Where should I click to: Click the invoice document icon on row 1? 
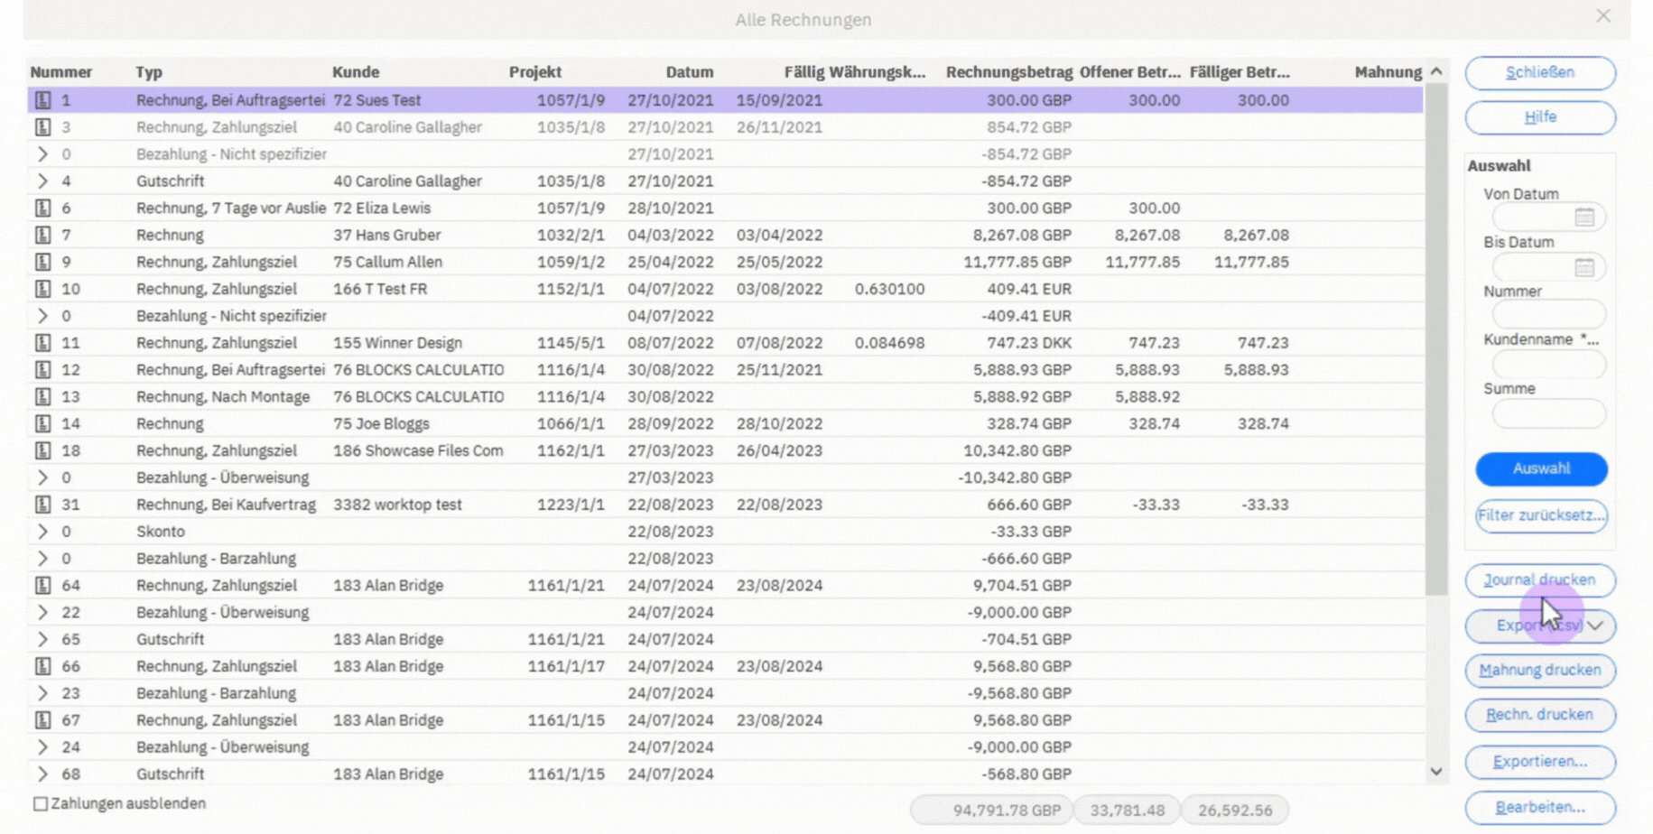click(x=42, y=100)
